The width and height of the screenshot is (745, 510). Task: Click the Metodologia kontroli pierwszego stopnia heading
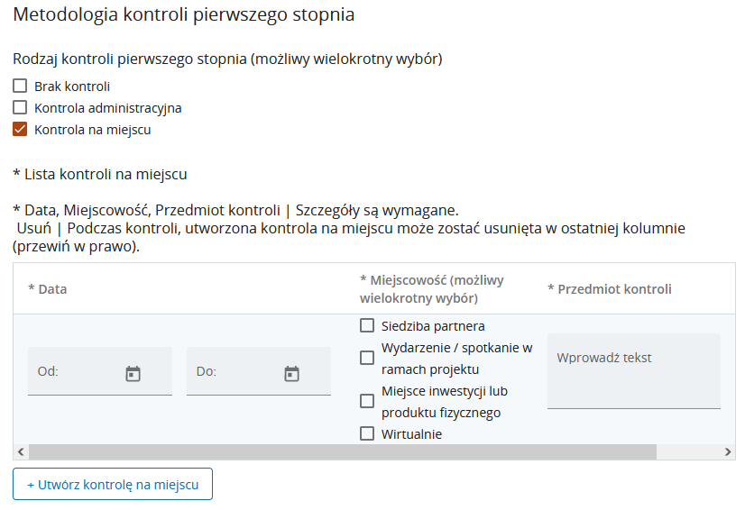[x=184, y=15]
